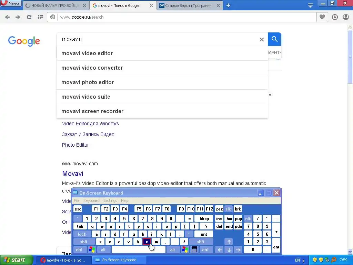Toggle the left shft key
The height and width of the screenshot is (265, 353).
tap(83, 242)
